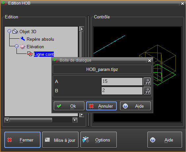Click the tree's horizontal scrollbar right arrow
Image resolution: width=186 pixels, height=152 pixels.
coord(75,120)
